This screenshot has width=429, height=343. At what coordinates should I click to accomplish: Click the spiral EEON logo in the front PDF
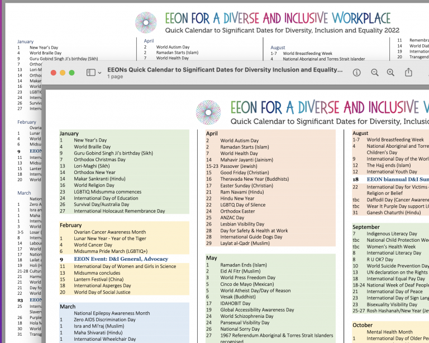[x=208, y=112]
